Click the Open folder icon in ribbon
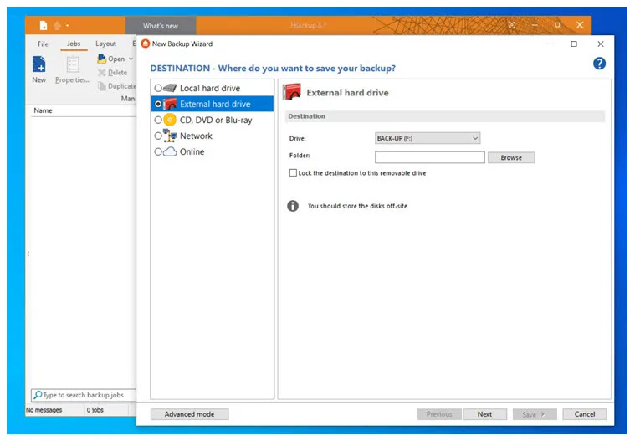635x441 pixels. pos(101,59)
